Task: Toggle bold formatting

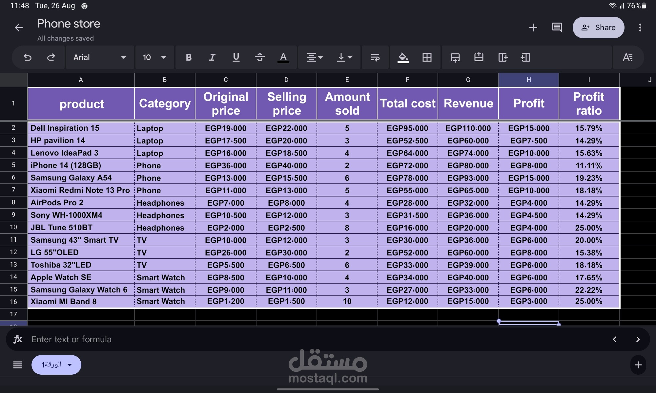Action: pyautogui.click(x=189, y=58)
